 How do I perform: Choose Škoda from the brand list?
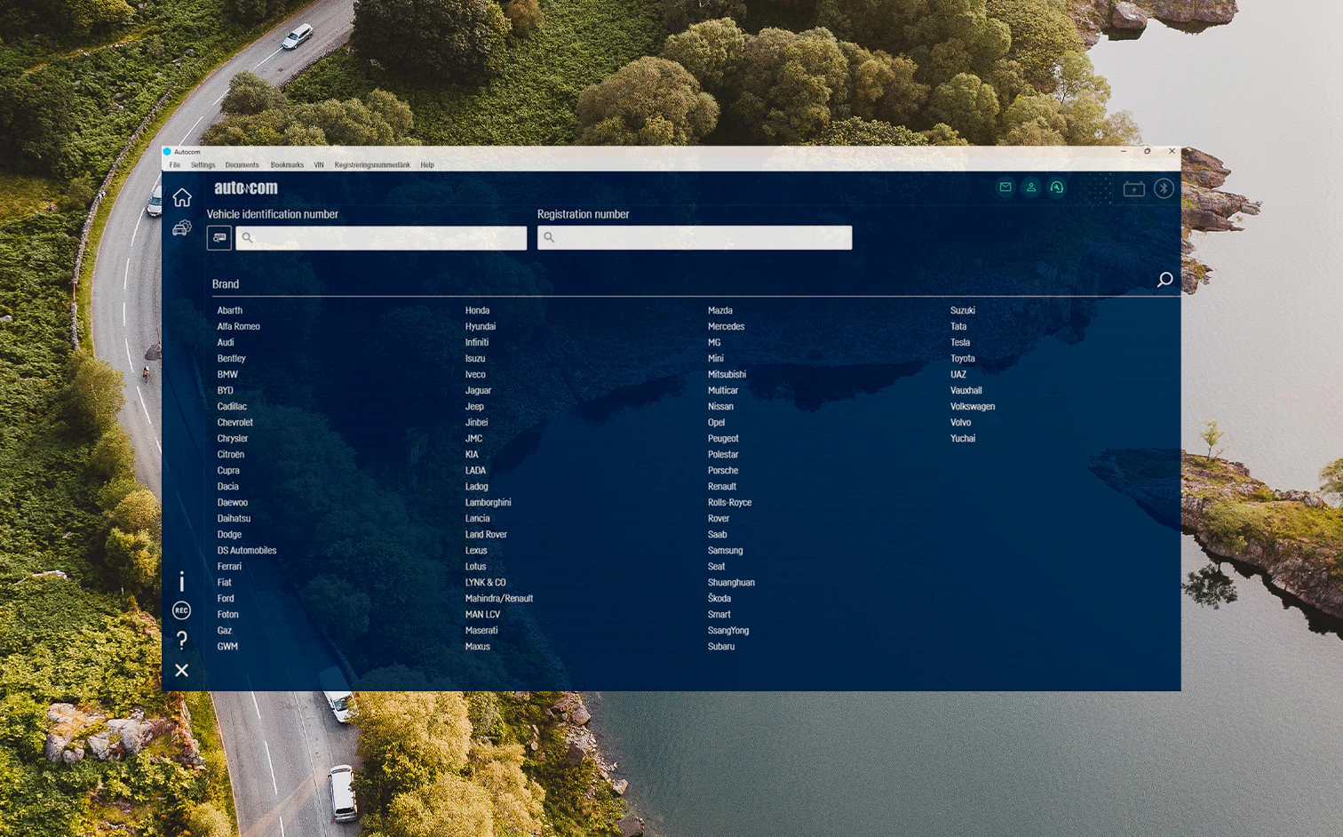click(x=719, y=598)
